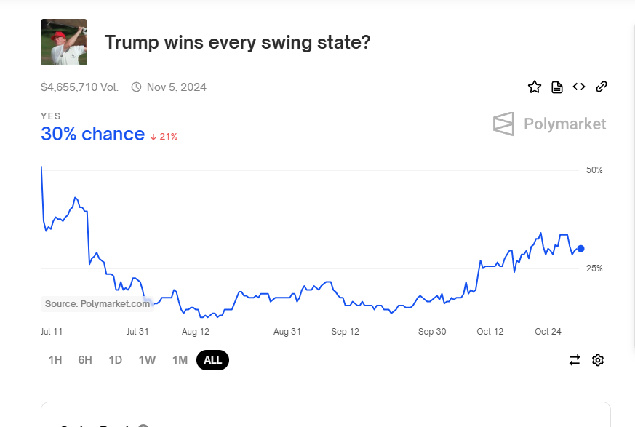Viewport: 635px width, 427px height.
Task: Open the 'Trump wins every swing state?' title
Action: tap(238, 42)
